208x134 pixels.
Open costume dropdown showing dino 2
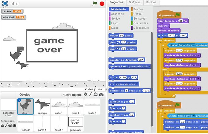pyautogui.click(x=198, y=88)
